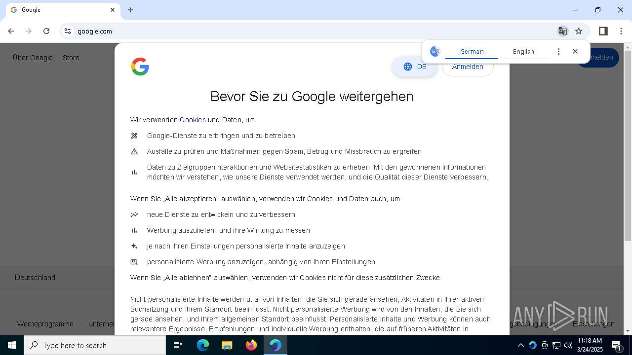Click text 'Werbung auszuliefern und ihre Wirkung zu messen'
The image size is (632, 355).
pyautogui.click(x=228, y=230)
